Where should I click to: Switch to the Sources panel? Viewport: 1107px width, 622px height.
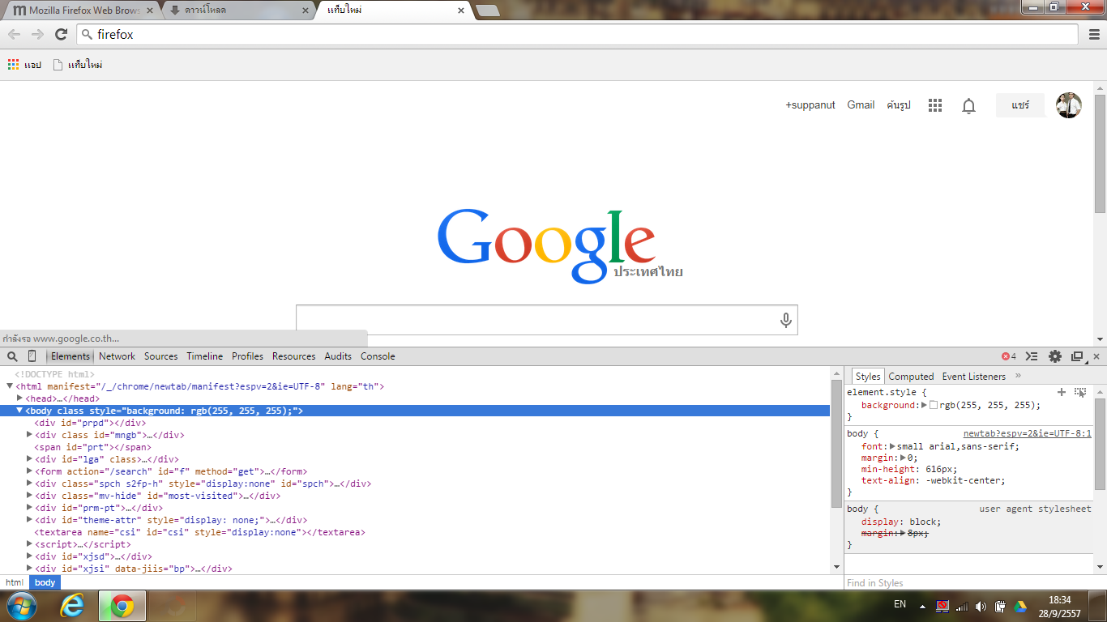click(x=161, y=356)
